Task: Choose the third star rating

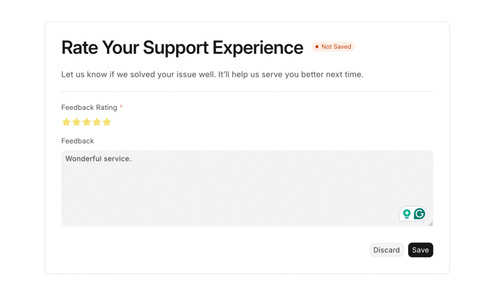Action: pyautogui.click(x=87, y=122)
